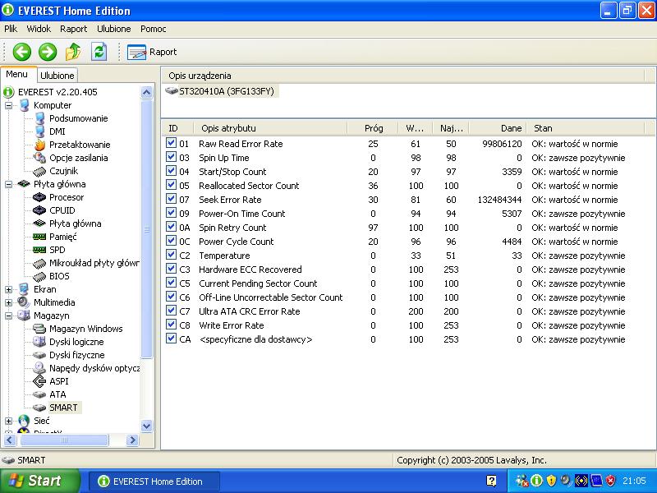The image size is (657, 493).
Task: Open the Widok menu
Action: click(39, 29)
